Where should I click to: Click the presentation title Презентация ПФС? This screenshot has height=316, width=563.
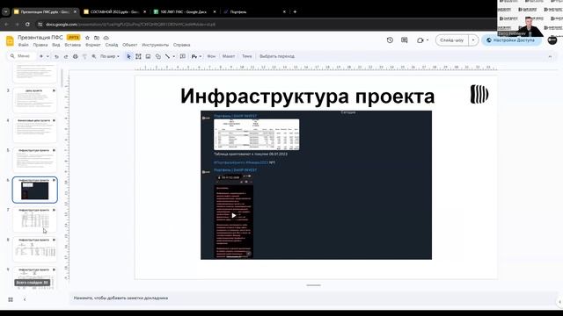(40, 38)
